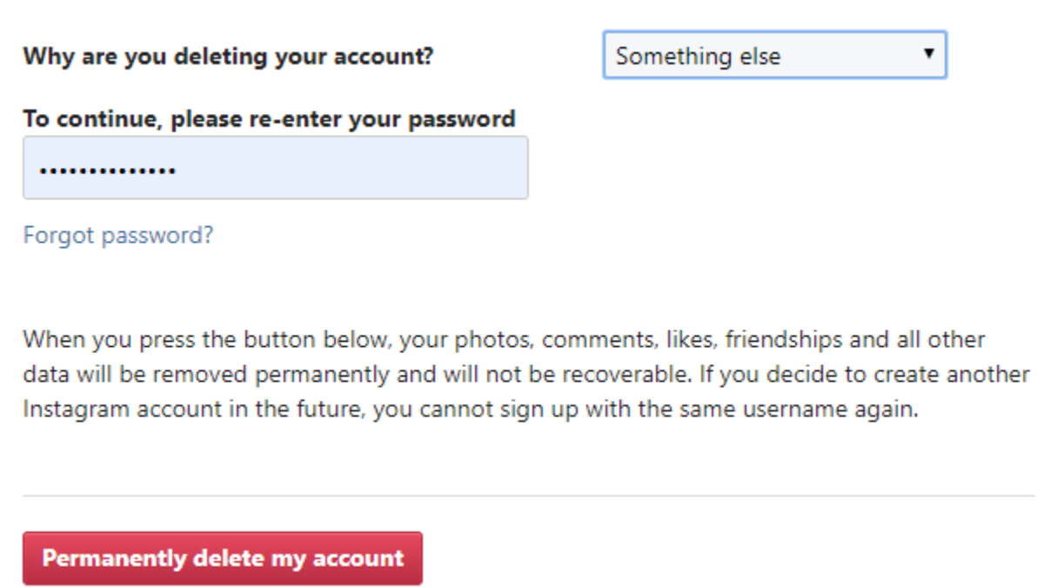This screenshot has height=587, width=1044.
Task: Click the masked password dots
Action: point(108,169)
